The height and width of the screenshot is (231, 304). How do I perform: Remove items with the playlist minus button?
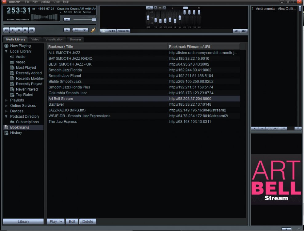pos(262,128)
